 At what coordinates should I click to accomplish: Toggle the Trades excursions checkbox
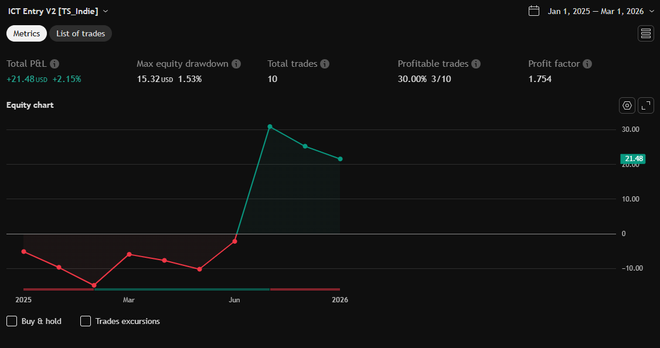pos(86,321)
